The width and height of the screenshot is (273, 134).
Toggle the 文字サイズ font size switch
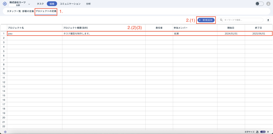263,132
